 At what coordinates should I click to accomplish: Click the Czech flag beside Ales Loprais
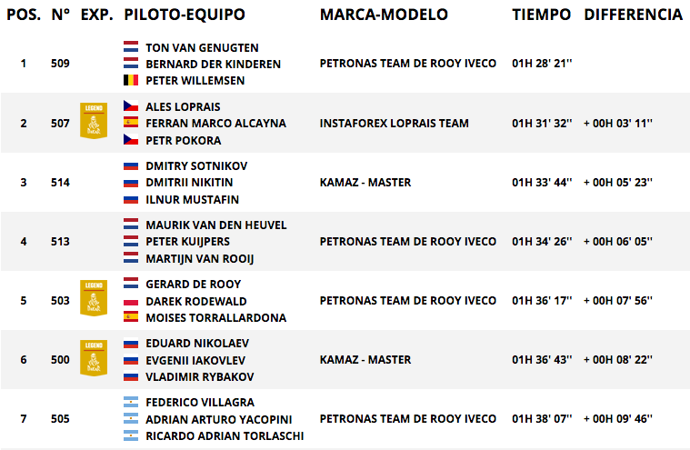(131, 106)
